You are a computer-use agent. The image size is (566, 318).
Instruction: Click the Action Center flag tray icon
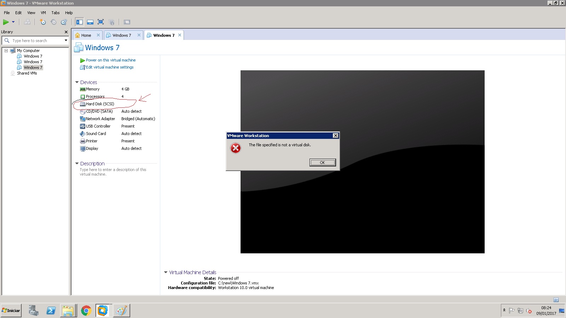click(x=512, y=311)
